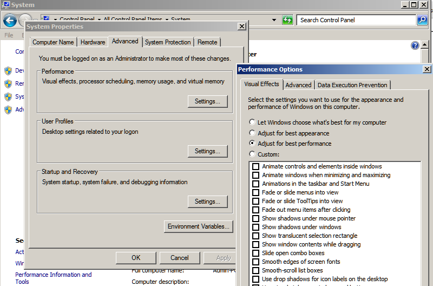Image resolution: width=433 pixels, height=286 pixels.
Task: Select 'Adjust for best appearance' radio button
Action: pyautogui.click(x=252, y=133)
